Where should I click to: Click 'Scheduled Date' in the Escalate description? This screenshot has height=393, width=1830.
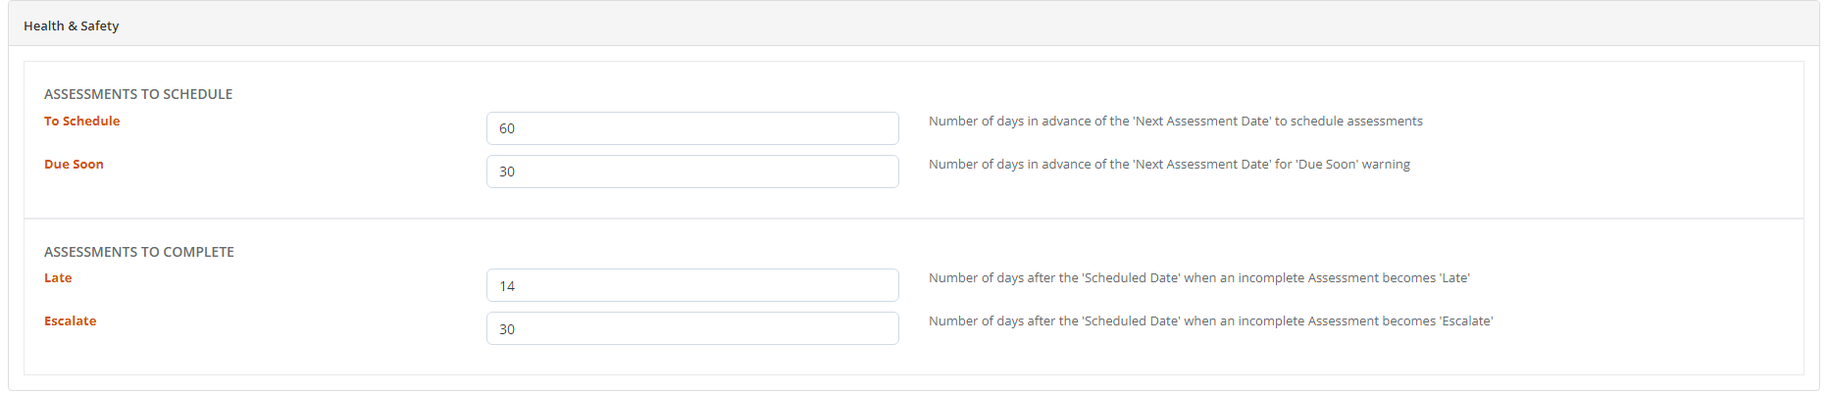(x=1131, y=320)
